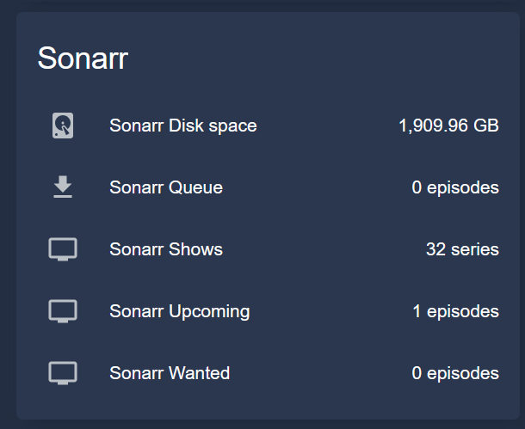The image size is (525, 429).
Task: Click the 32 series value
Action: pos(462,249)
